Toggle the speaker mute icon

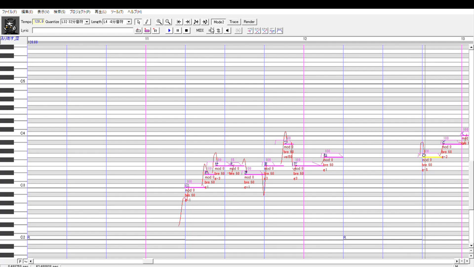click(227, 31)
